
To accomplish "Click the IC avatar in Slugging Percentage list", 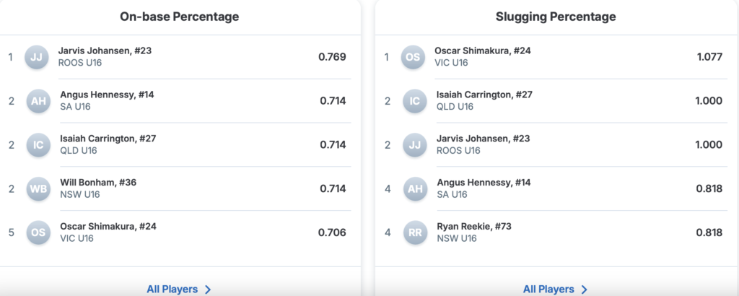I will tap(415, 101).
